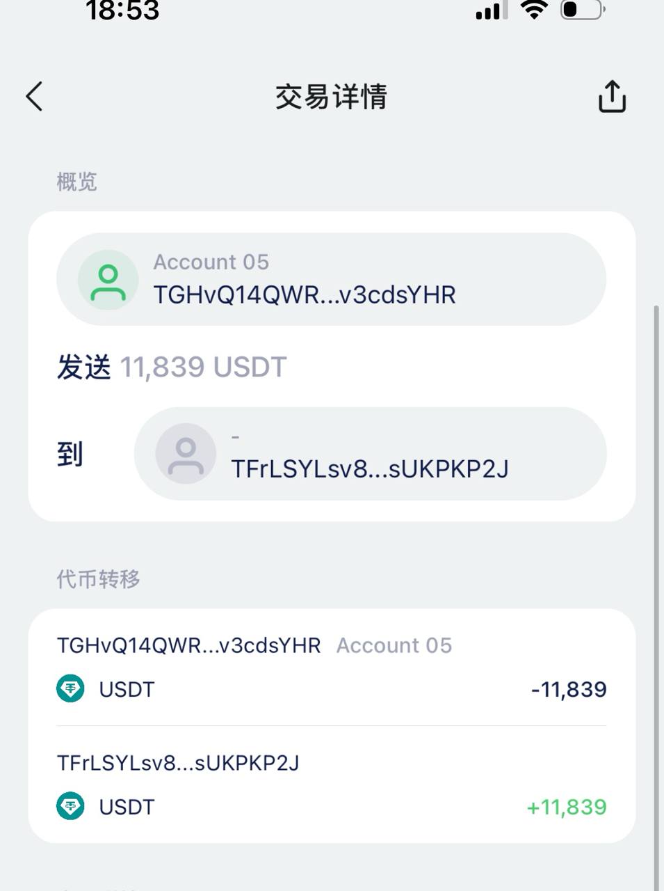Viewport: 664px width, 891px height.
Task: Tap the +11,839 incoming amount
Action: (x=567, y=807)
